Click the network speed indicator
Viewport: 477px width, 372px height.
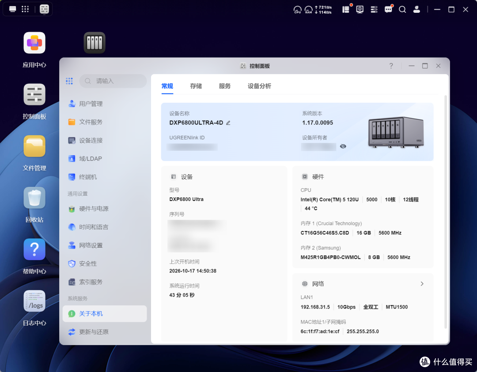pyautogui.click(x=323, y=10)
